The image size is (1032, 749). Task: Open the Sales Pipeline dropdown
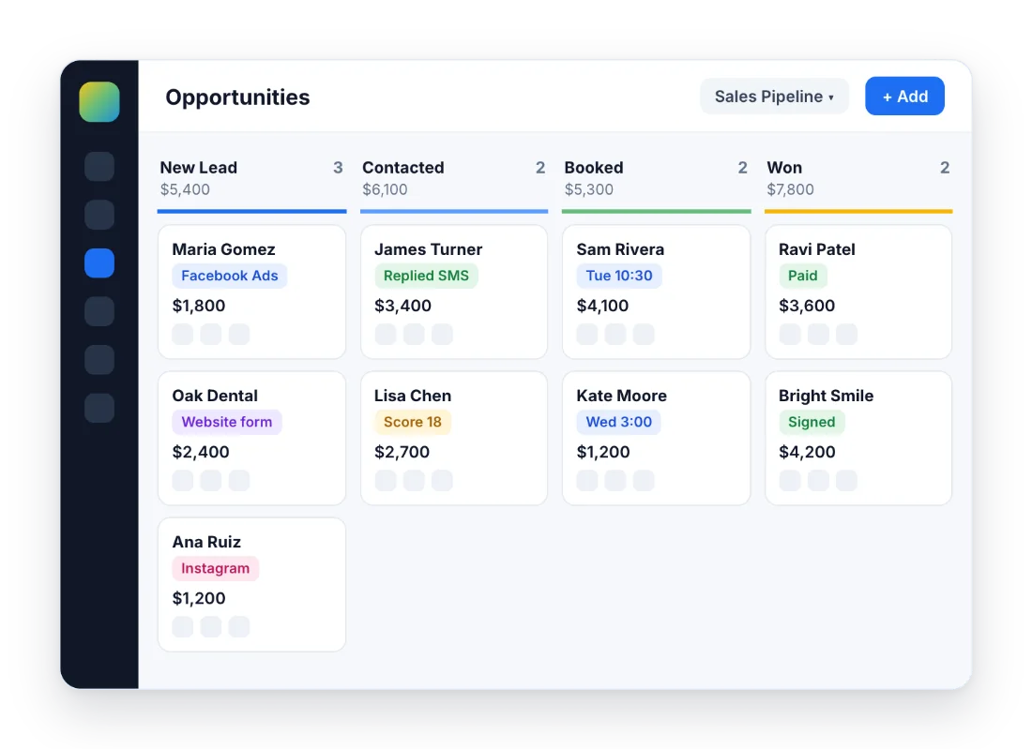point(774,97)
